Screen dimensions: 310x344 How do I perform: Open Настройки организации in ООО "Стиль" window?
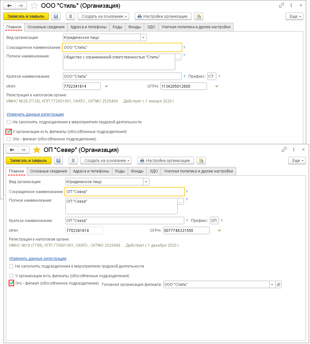[163, 16]
